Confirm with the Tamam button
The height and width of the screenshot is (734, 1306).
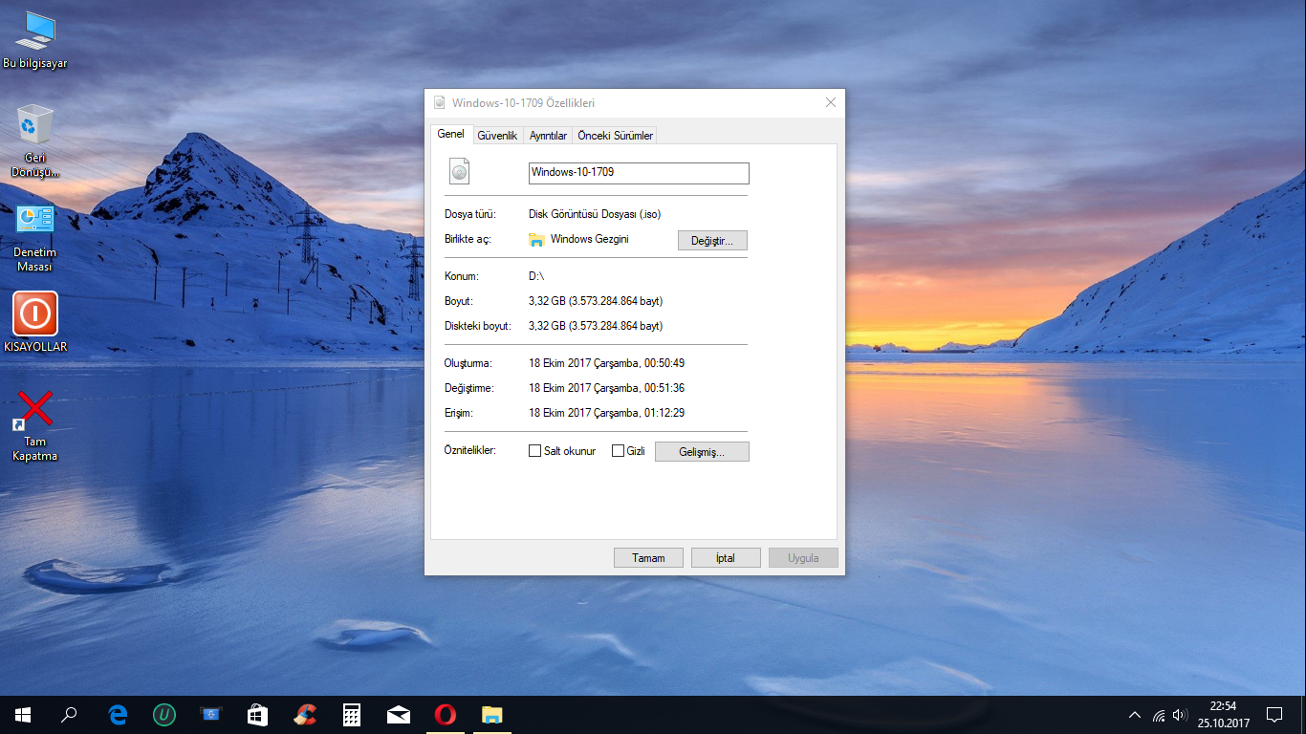click(x=648, y=558)
